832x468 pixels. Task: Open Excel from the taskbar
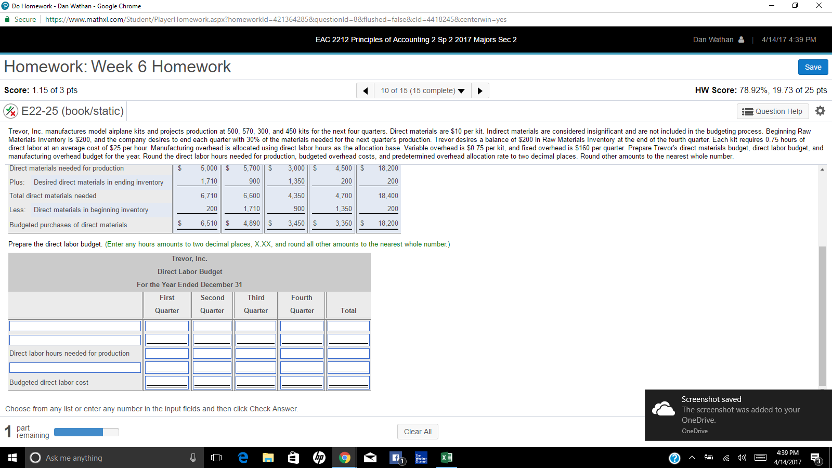point(446,458)
